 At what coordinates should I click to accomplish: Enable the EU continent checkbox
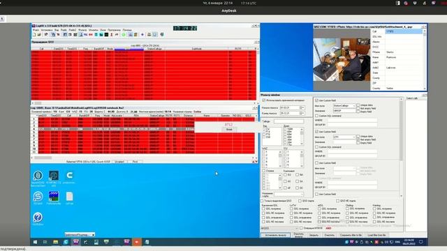click(285, 174)
